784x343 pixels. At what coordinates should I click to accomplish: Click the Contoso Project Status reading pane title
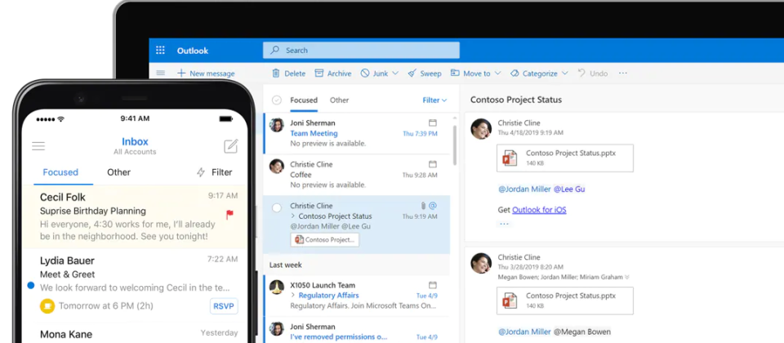point(516,100)
